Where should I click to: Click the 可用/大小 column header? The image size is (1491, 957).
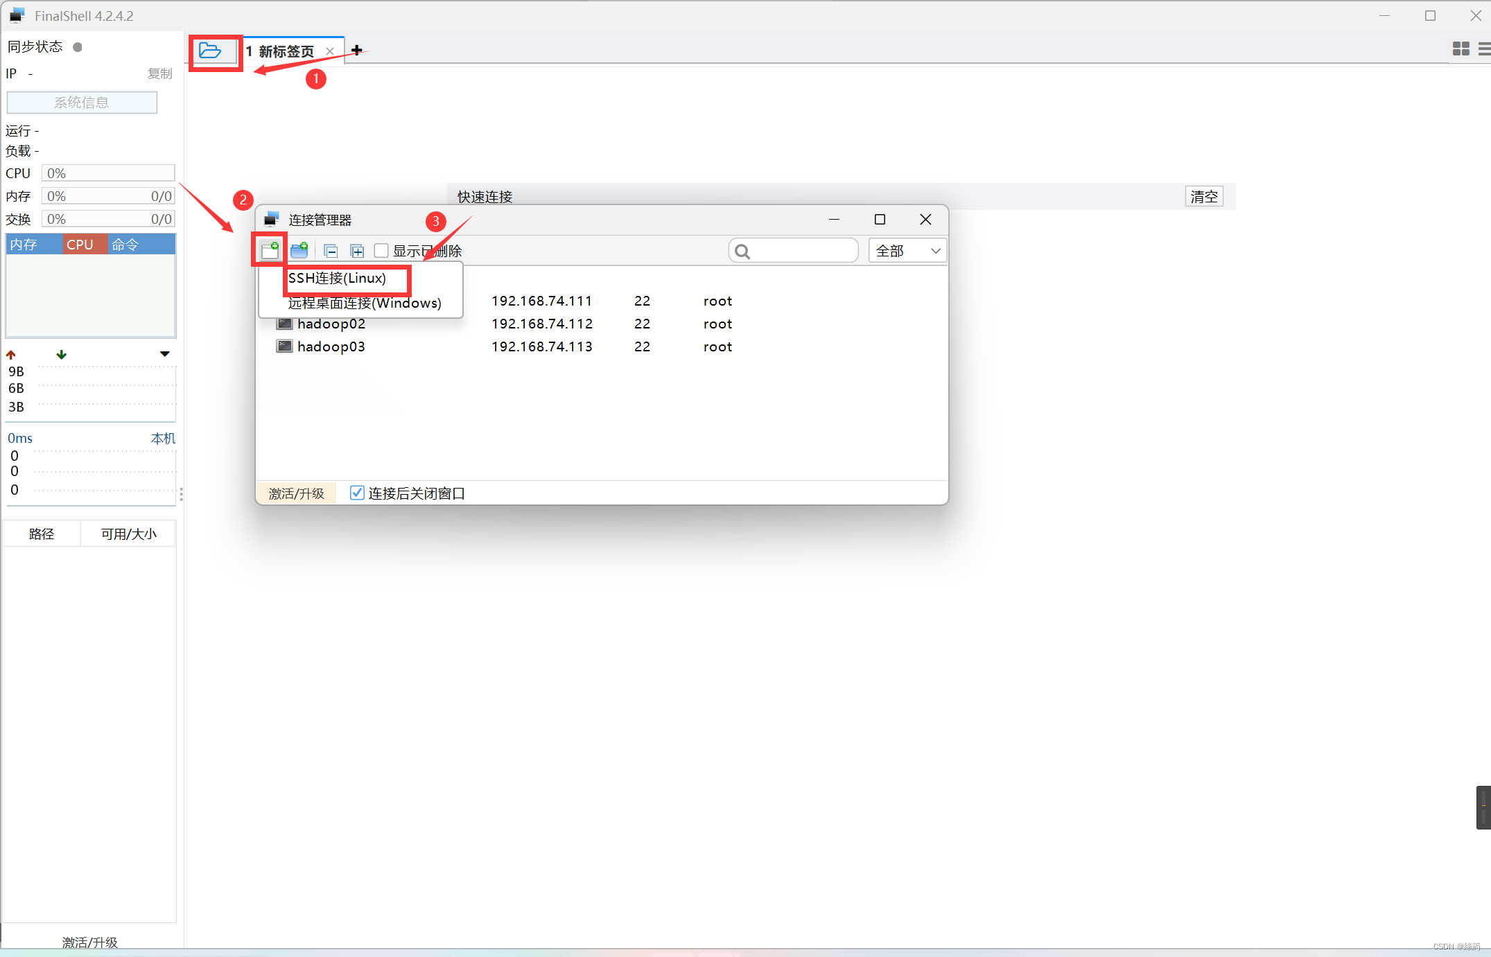pos(128,534)
